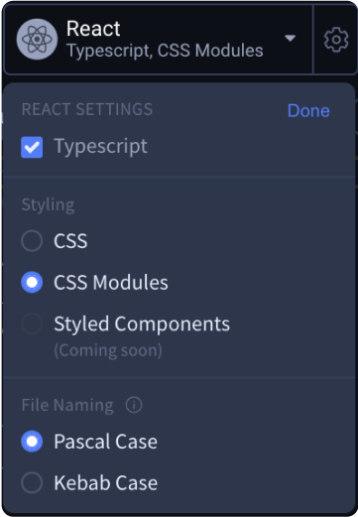The width and height of the screenshot is (358, 517).
Task: Expand the React framework dropdown arrow
Action: tap(290, 39)
